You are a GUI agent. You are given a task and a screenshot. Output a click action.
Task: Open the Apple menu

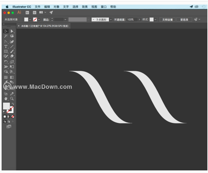pyautogui.click(x=7, y=7)
